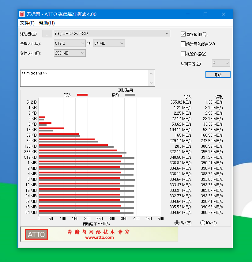The height and width of the screenshot is (262, 252).
Task: Toggle the 直接传输 checkbox
Action: pos(183,34)
